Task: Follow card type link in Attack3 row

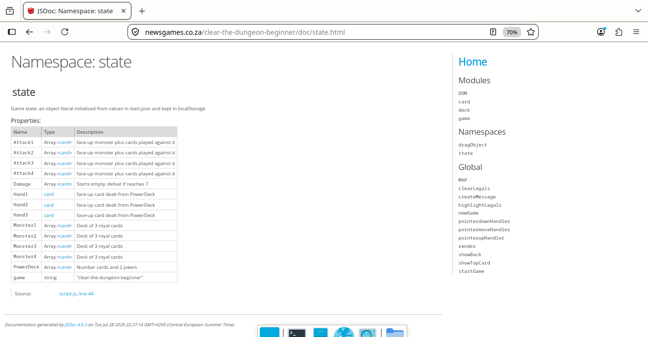Action: coord(65,163)
